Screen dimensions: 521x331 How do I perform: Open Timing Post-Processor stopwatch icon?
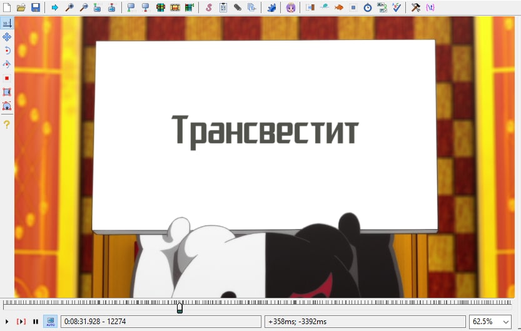(368, 8)
